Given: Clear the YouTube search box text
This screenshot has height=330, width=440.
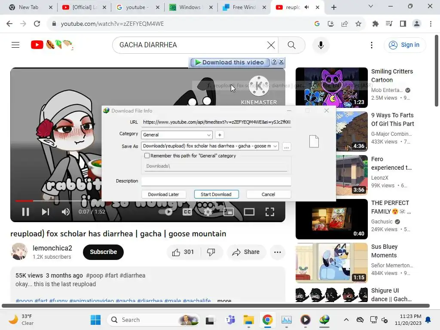Looking at the screenshot, I should [x=271, y=45].
